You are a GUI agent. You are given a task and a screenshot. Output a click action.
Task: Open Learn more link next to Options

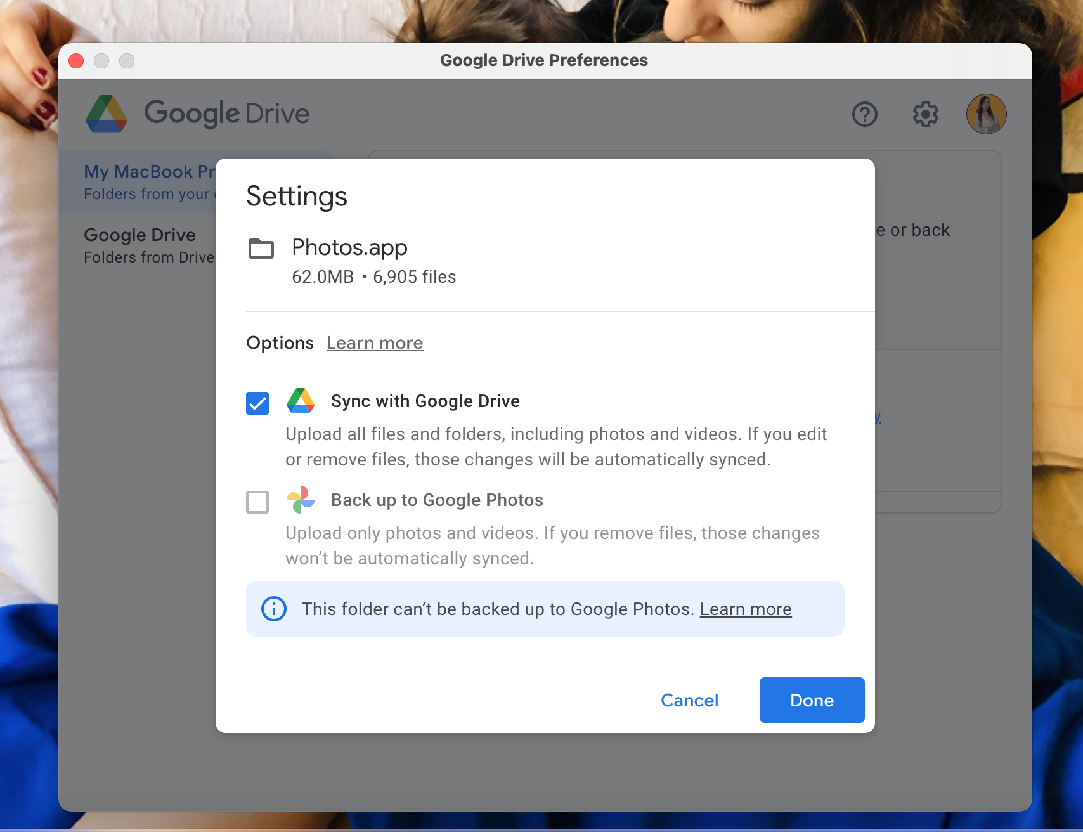(375, 343)
